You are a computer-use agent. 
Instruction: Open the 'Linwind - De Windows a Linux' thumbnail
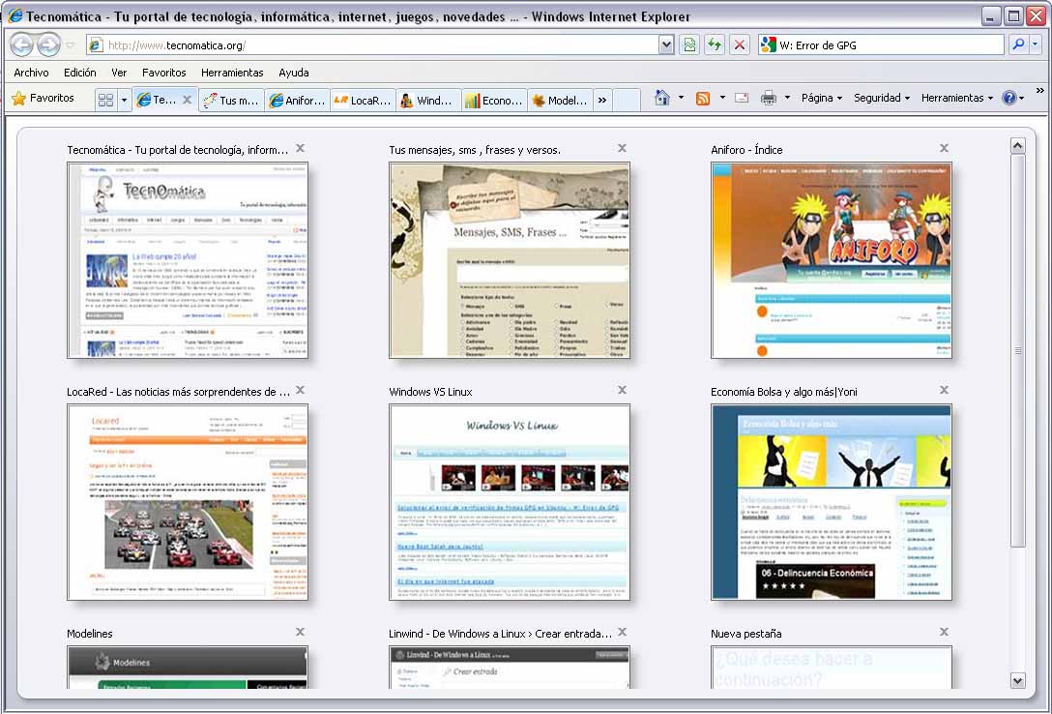point(510,667)
